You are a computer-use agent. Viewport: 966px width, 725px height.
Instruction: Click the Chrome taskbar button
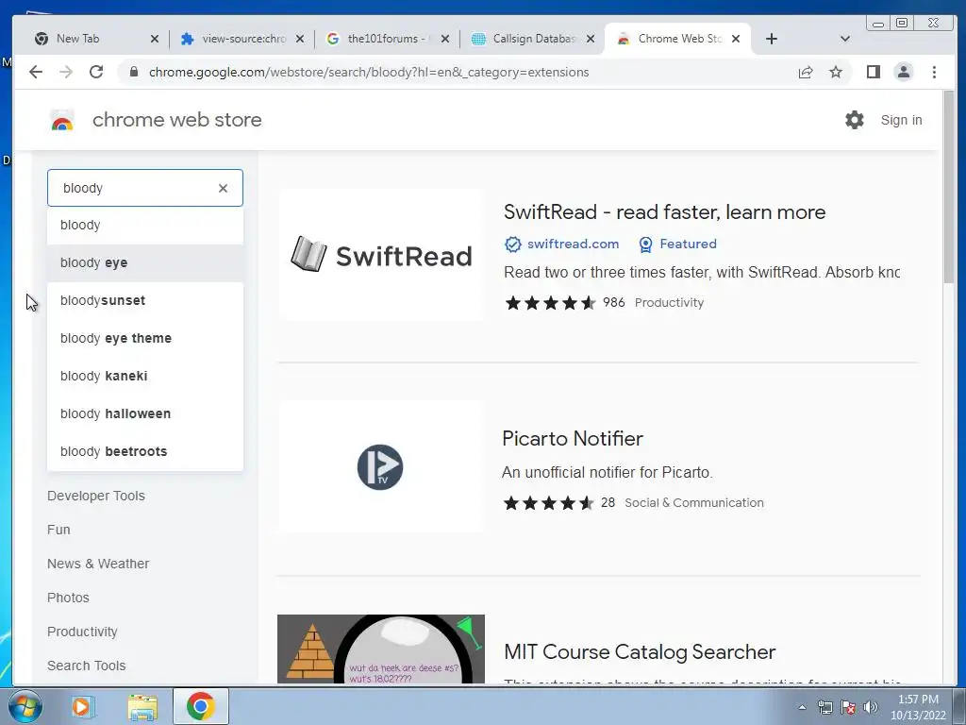(201, 706)
